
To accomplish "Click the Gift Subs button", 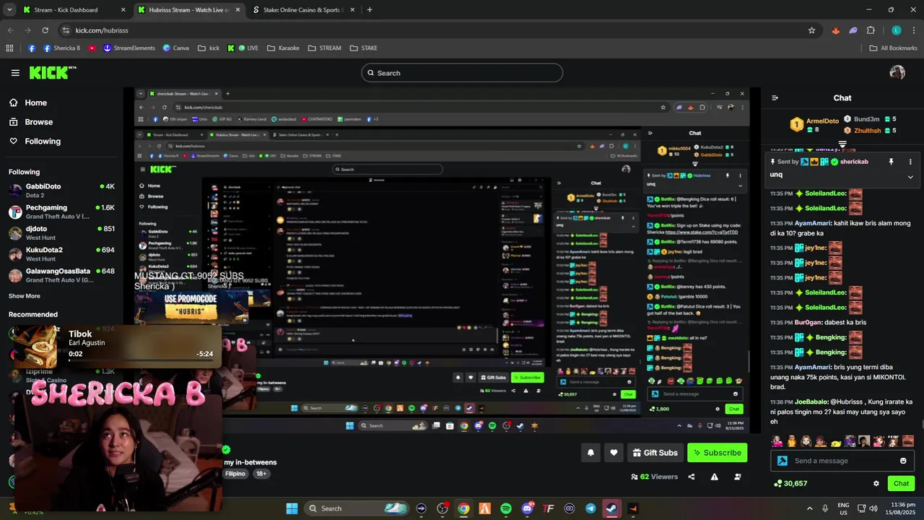I will coord(655,453).
